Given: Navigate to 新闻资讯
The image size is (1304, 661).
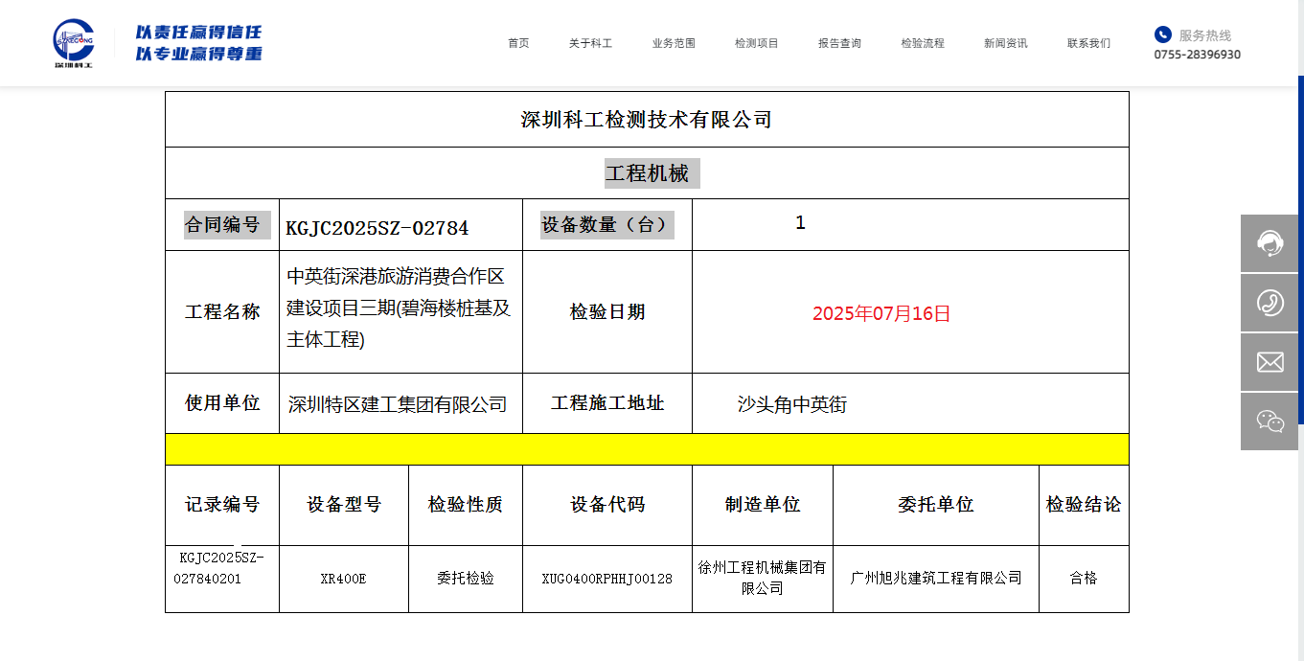Looking at the screenshot, I should pos(1006,43).
